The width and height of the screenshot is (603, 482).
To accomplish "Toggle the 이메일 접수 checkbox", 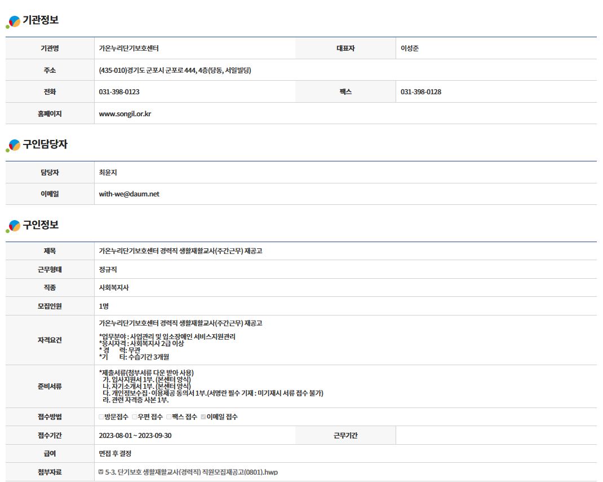I will coord(203,417).
